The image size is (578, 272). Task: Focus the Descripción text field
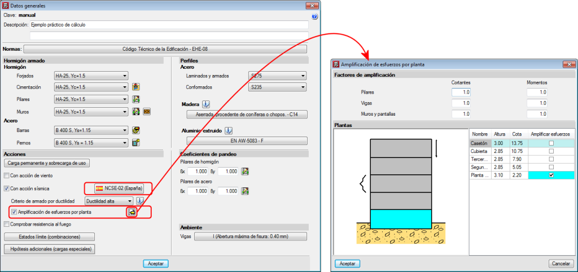(x=169, y=25)
